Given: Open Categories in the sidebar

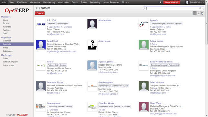Looking at the screenshot, I should point(8,51).
